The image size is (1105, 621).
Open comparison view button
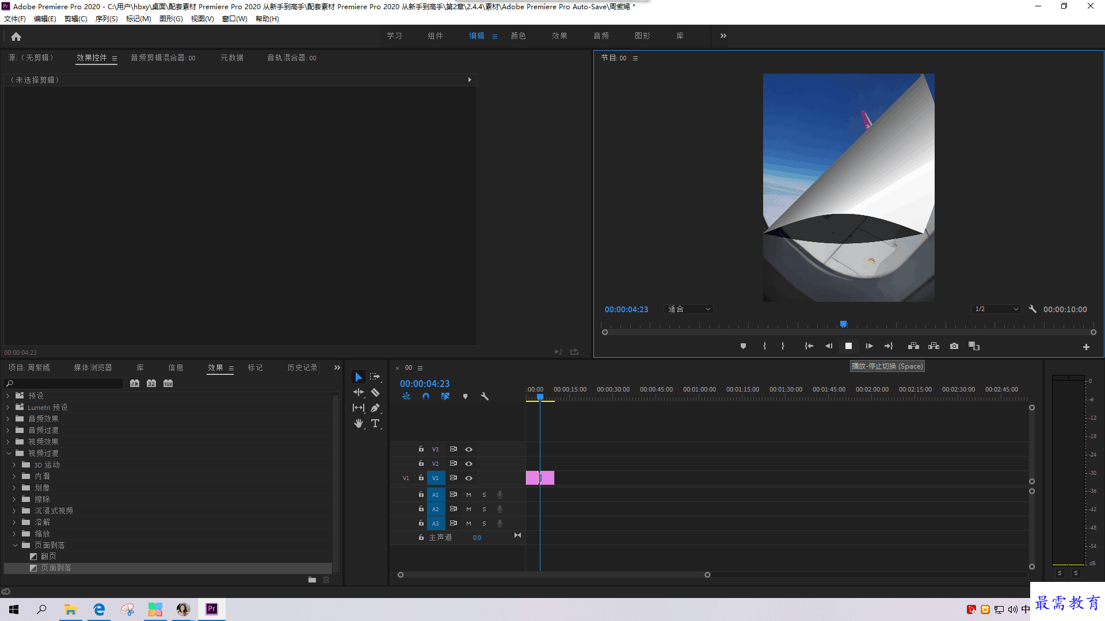pos(974,346)
